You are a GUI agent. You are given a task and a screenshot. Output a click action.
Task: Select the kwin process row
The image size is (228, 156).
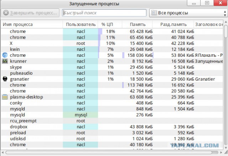coord(112,49)
